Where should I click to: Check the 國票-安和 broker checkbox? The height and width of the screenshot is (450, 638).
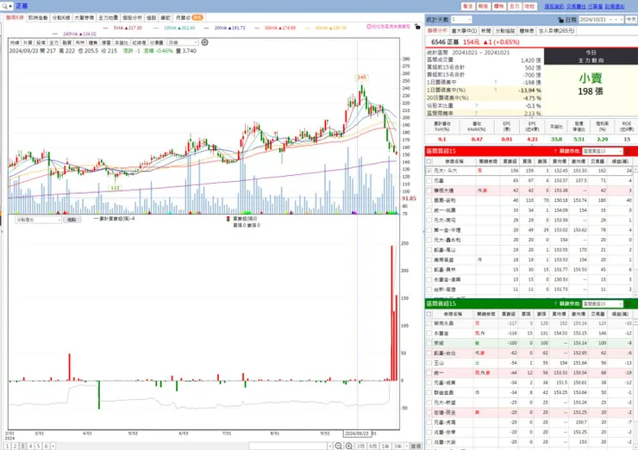(x=428, y=201)
